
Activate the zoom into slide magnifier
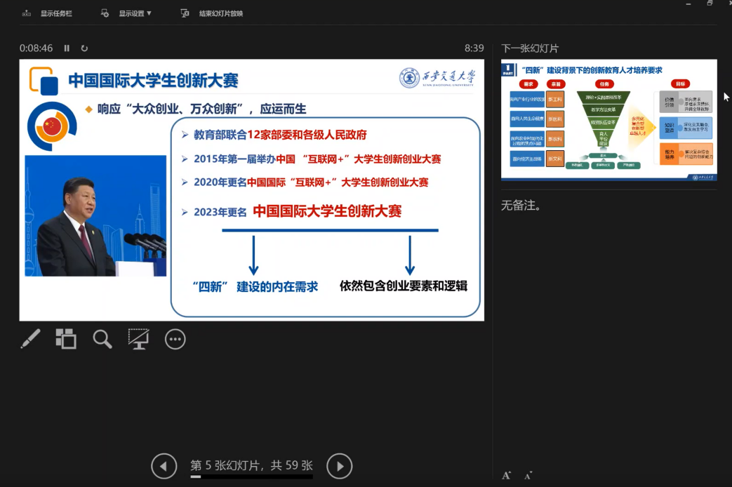102,340
